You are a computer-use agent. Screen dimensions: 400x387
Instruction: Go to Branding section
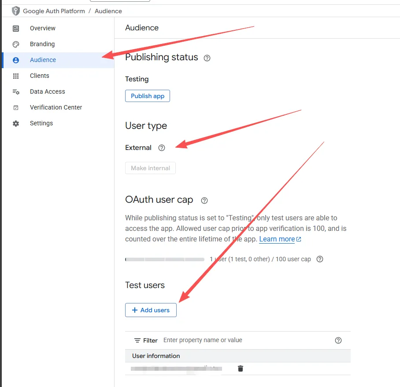tap(58, 44)
